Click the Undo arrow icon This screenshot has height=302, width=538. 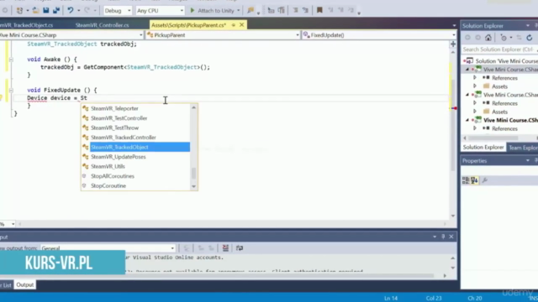(70, 10)
